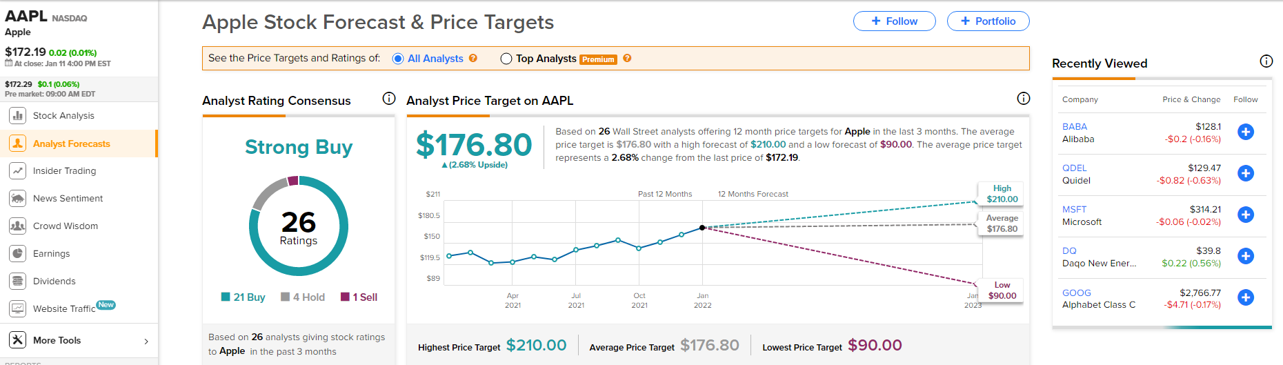Select the Top Analysts radio button

(x=506, y=59)
